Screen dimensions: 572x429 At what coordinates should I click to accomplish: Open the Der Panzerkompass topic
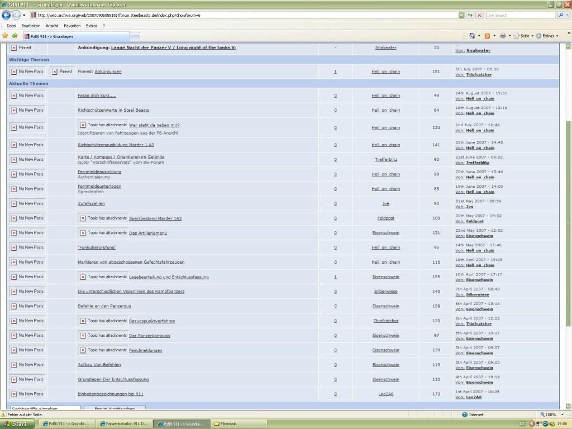[x=150, y=336]
